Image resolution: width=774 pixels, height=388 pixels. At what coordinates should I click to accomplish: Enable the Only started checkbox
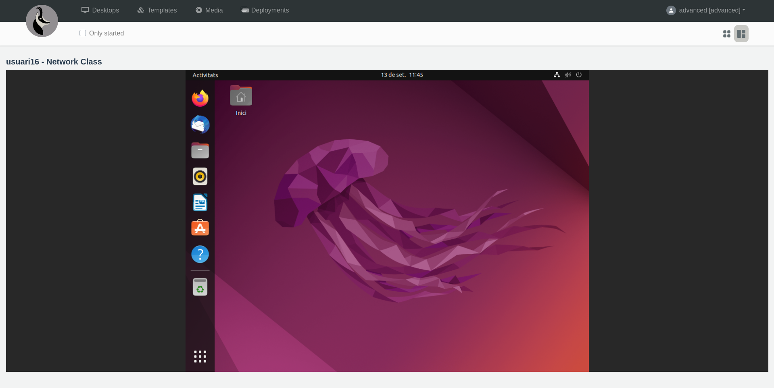(83, 33)
